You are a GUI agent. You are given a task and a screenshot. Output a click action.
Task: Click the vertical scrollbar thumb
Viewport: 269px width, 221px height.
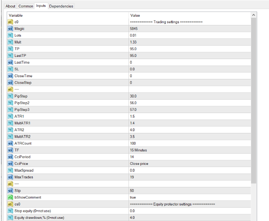253,101
